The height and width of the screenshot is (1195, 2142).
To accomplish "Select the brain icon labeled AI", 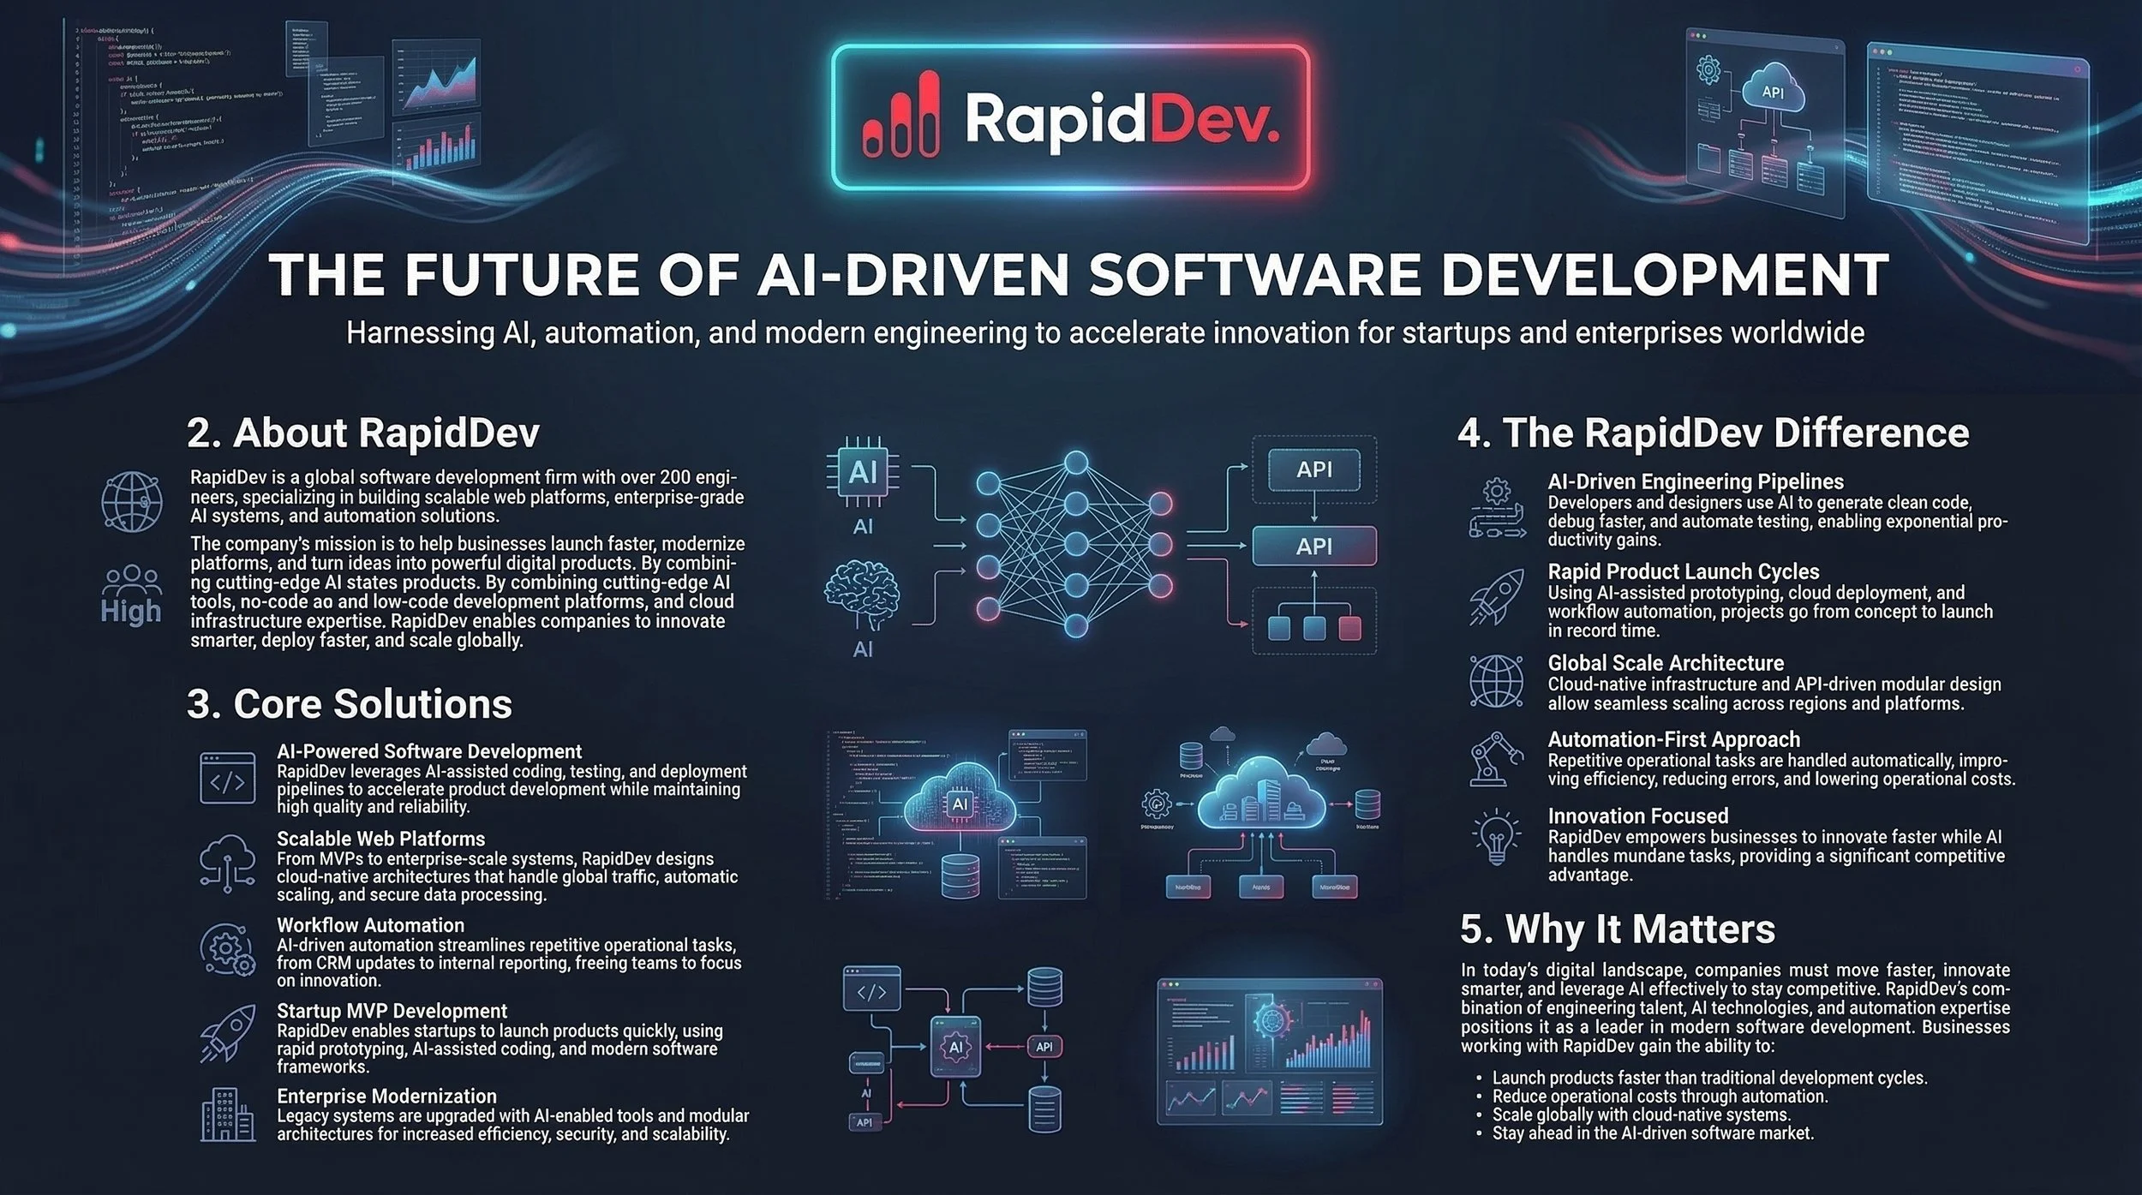I will coord(863,596).
